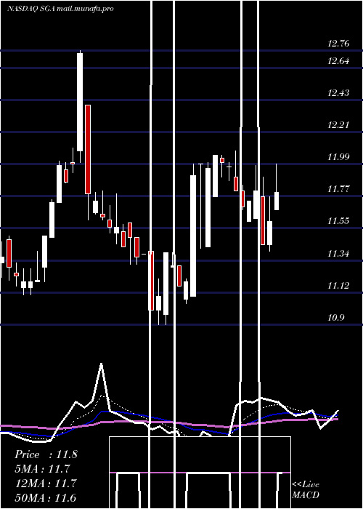Viewport: 363px width, 509px height.
Task: Click the 'Price : 11.8' readout
Action: coord(46,454)
